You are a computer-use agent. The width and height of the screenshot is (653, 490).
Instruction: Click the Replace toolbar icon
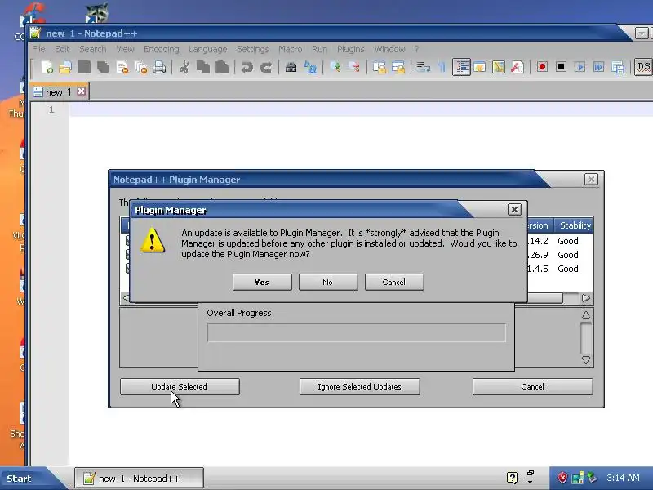310,67
